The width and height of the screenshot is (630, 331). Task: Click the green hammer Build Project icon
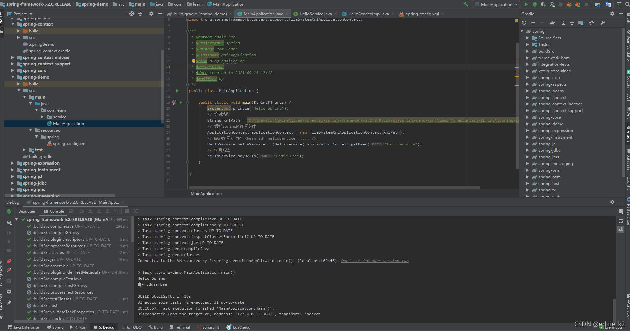[x=466, y=4]
